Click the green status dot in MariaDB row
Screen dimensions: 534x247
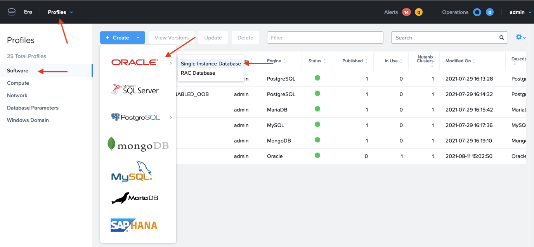317,109
